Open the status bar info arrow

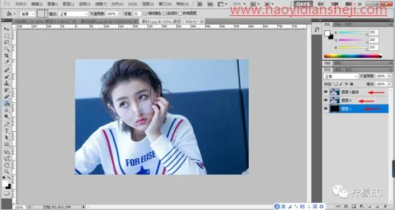[83, 207]
